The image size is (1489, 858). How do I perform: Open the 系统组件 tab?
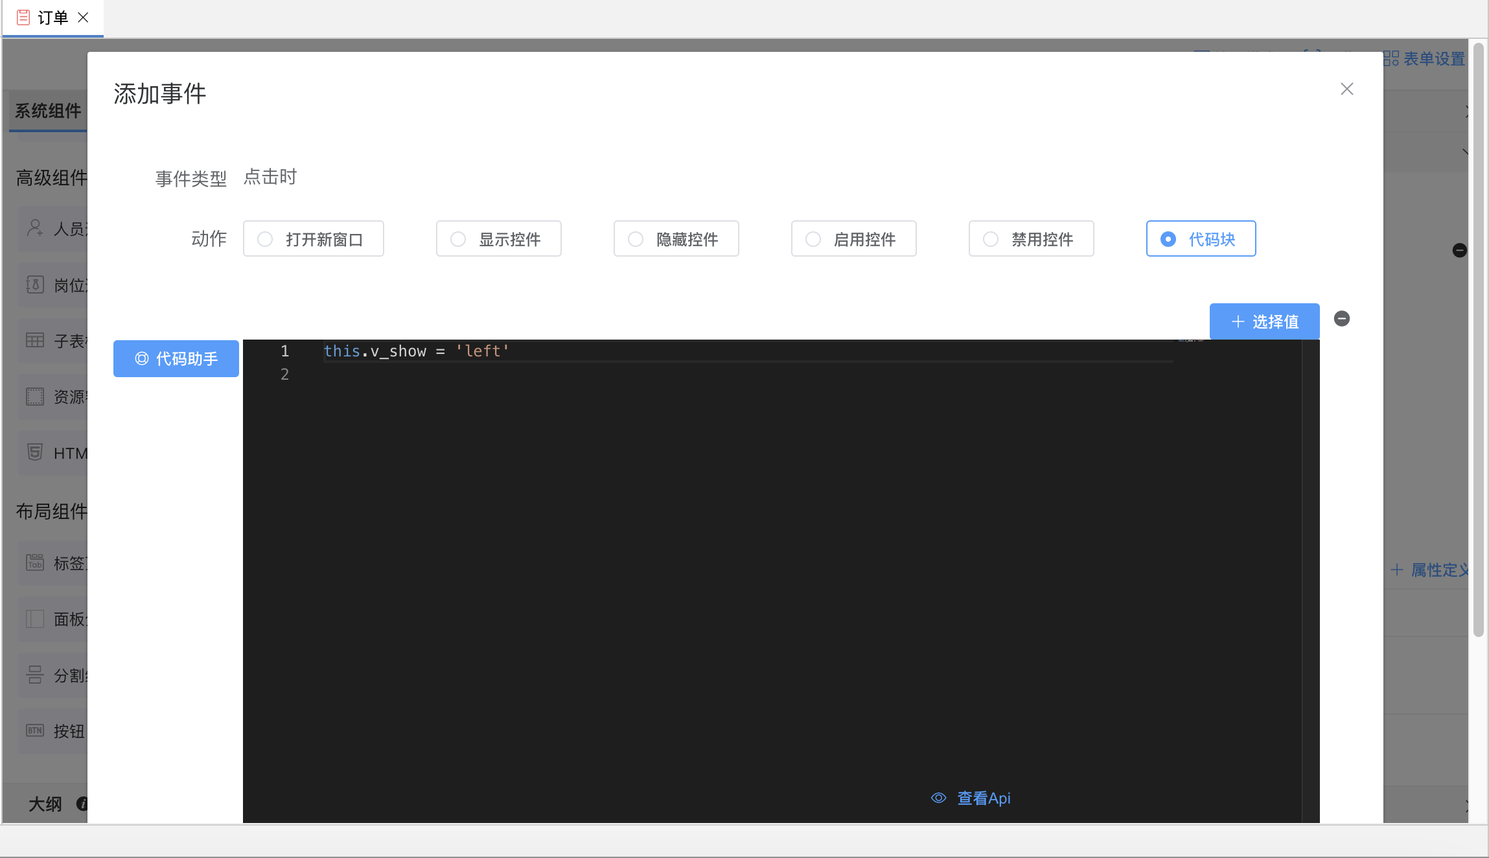pyautogui.click(x=48, y=111)
